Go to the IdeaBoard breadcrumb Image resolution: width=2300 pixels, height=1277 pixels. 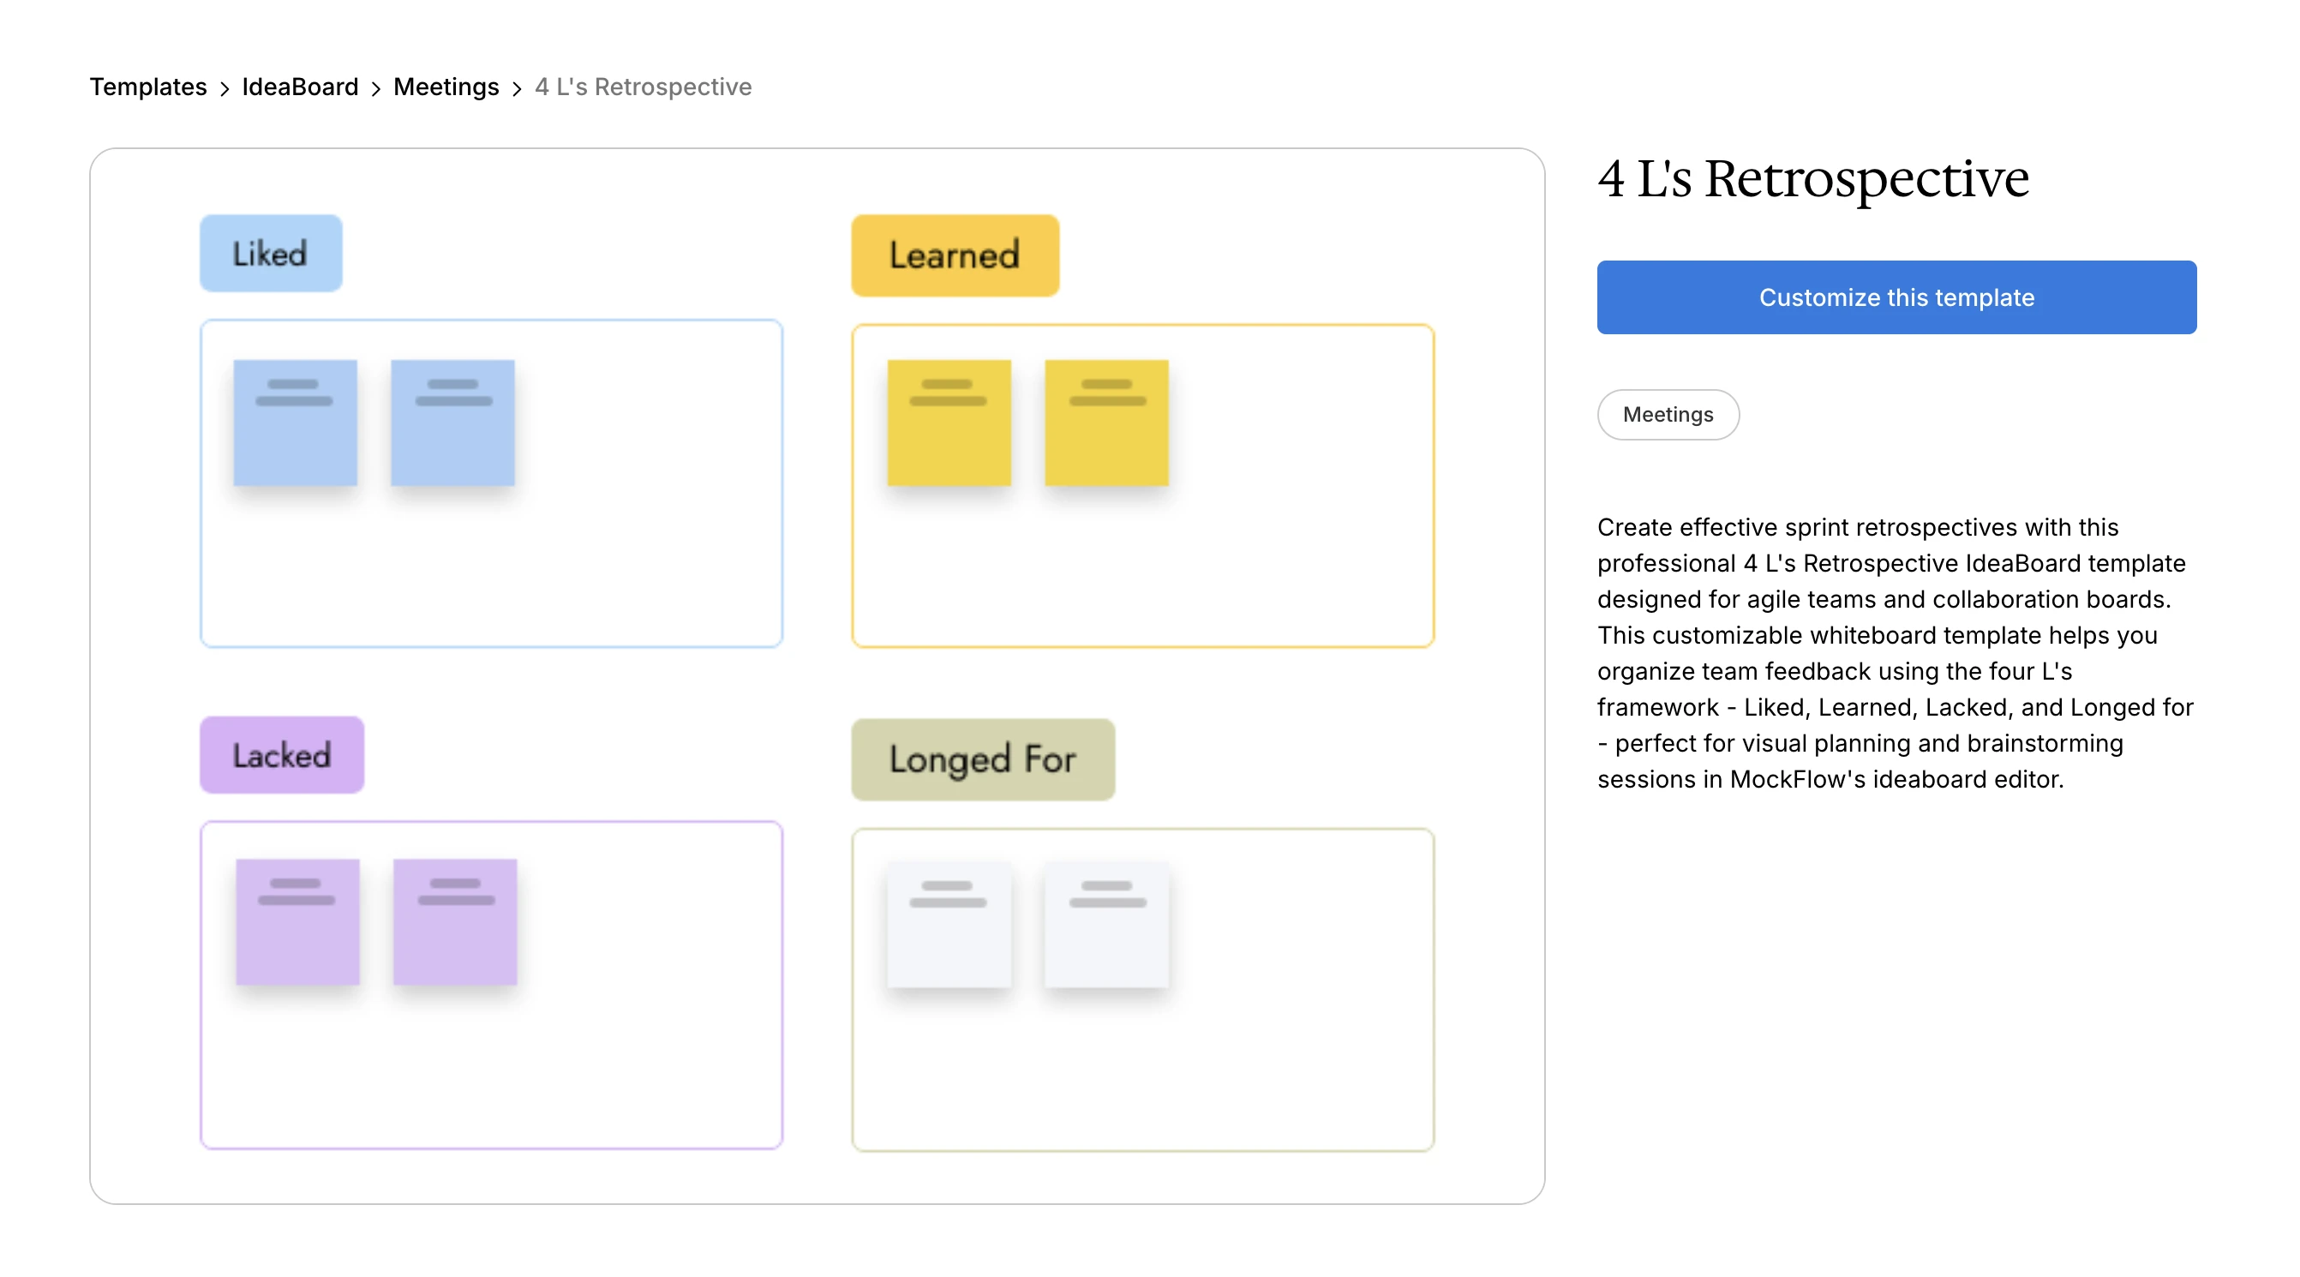click(300, 87)
